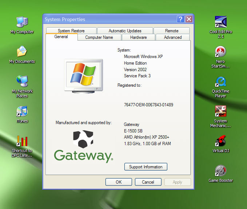Select My Network Places icon

click(22, 87)
